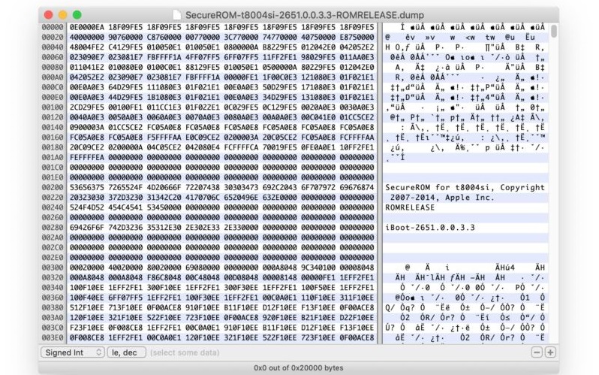Click '0x0 out of 0x20000 bytes' status text

click(x=299, y=367)
